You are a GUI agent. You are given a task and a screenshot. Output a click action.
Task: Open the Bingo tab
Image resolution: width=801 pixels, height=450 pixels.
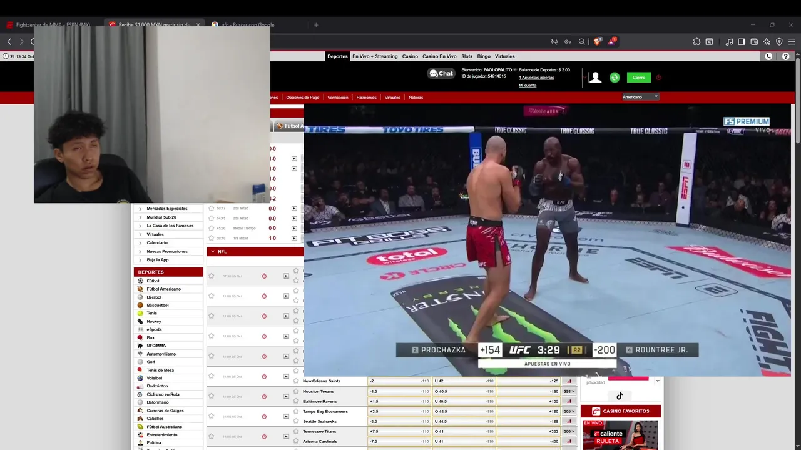[x=484, y=56]
